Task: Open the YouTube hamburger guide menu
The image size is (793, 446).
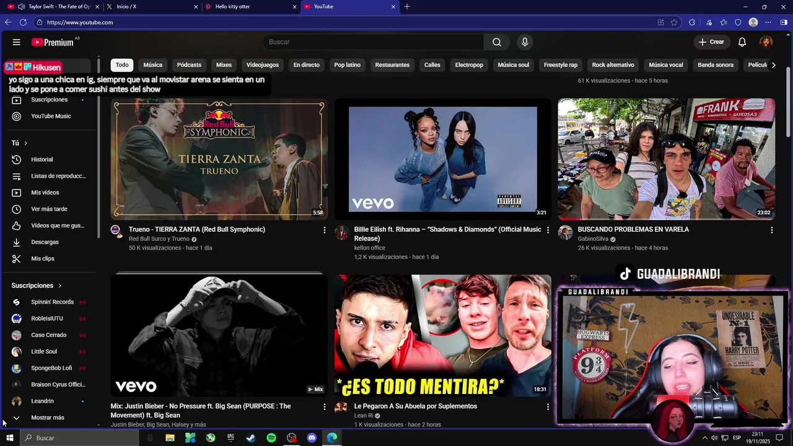Action: tap(17, 42)
